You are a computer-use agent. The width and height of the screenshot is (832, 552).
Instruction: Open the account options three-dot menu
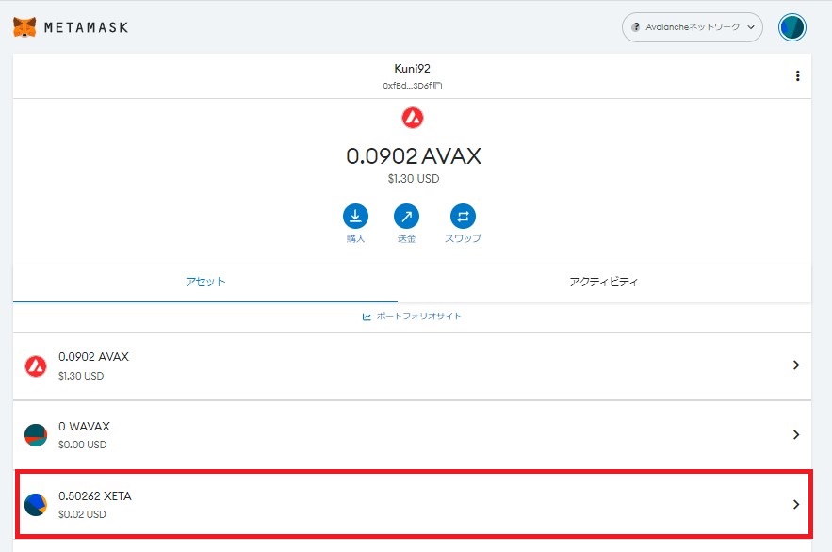point(797,75)
